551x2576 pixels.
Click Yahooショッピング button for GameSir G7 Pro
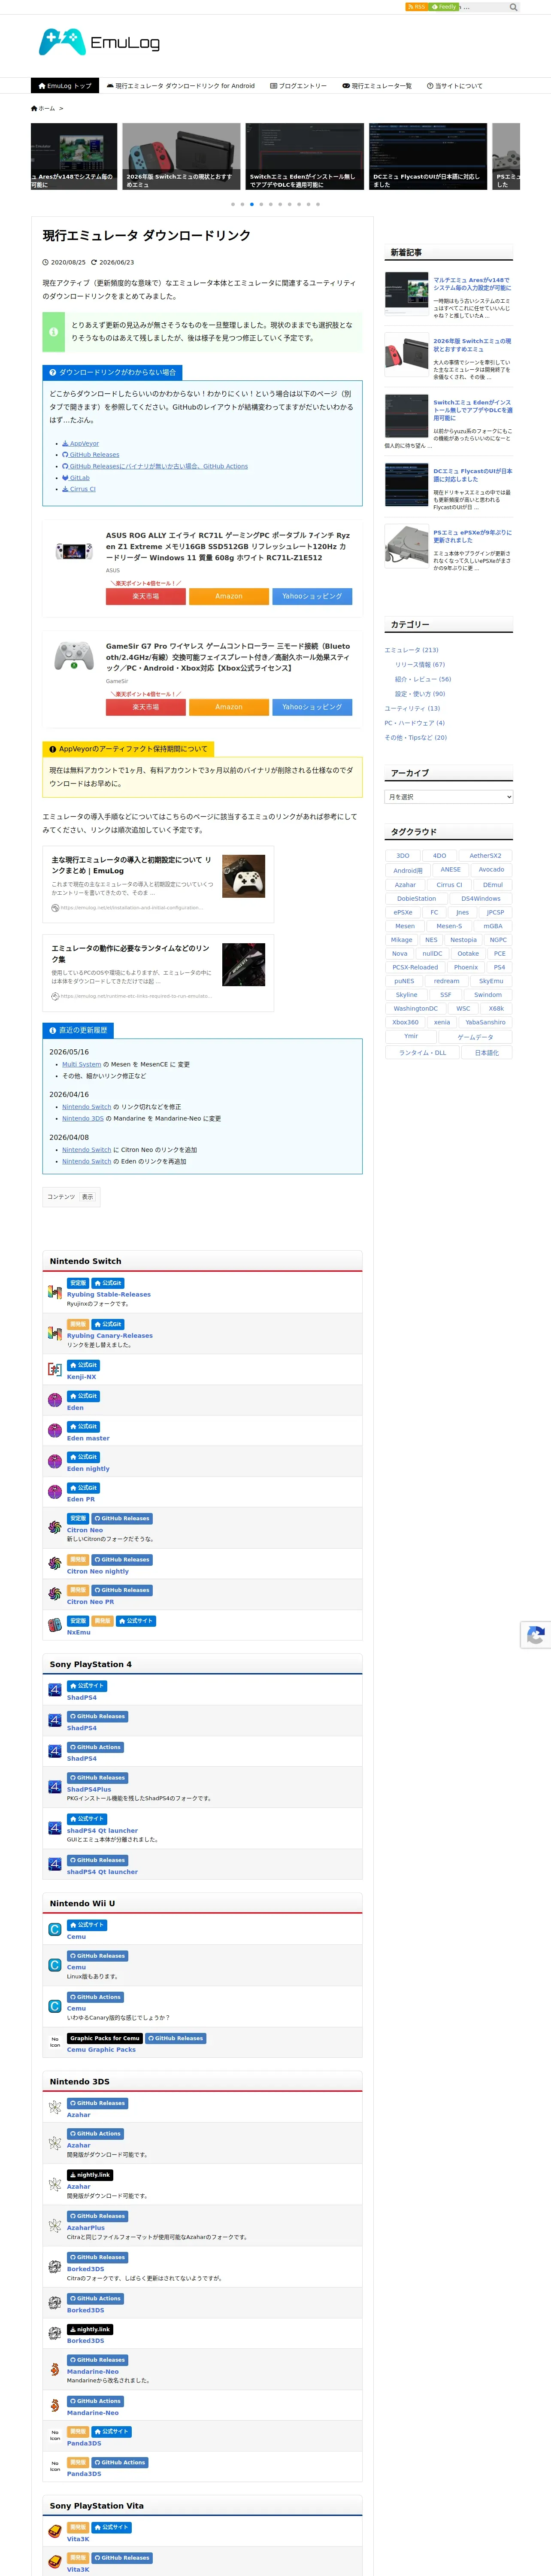click(x=312, y=707)
